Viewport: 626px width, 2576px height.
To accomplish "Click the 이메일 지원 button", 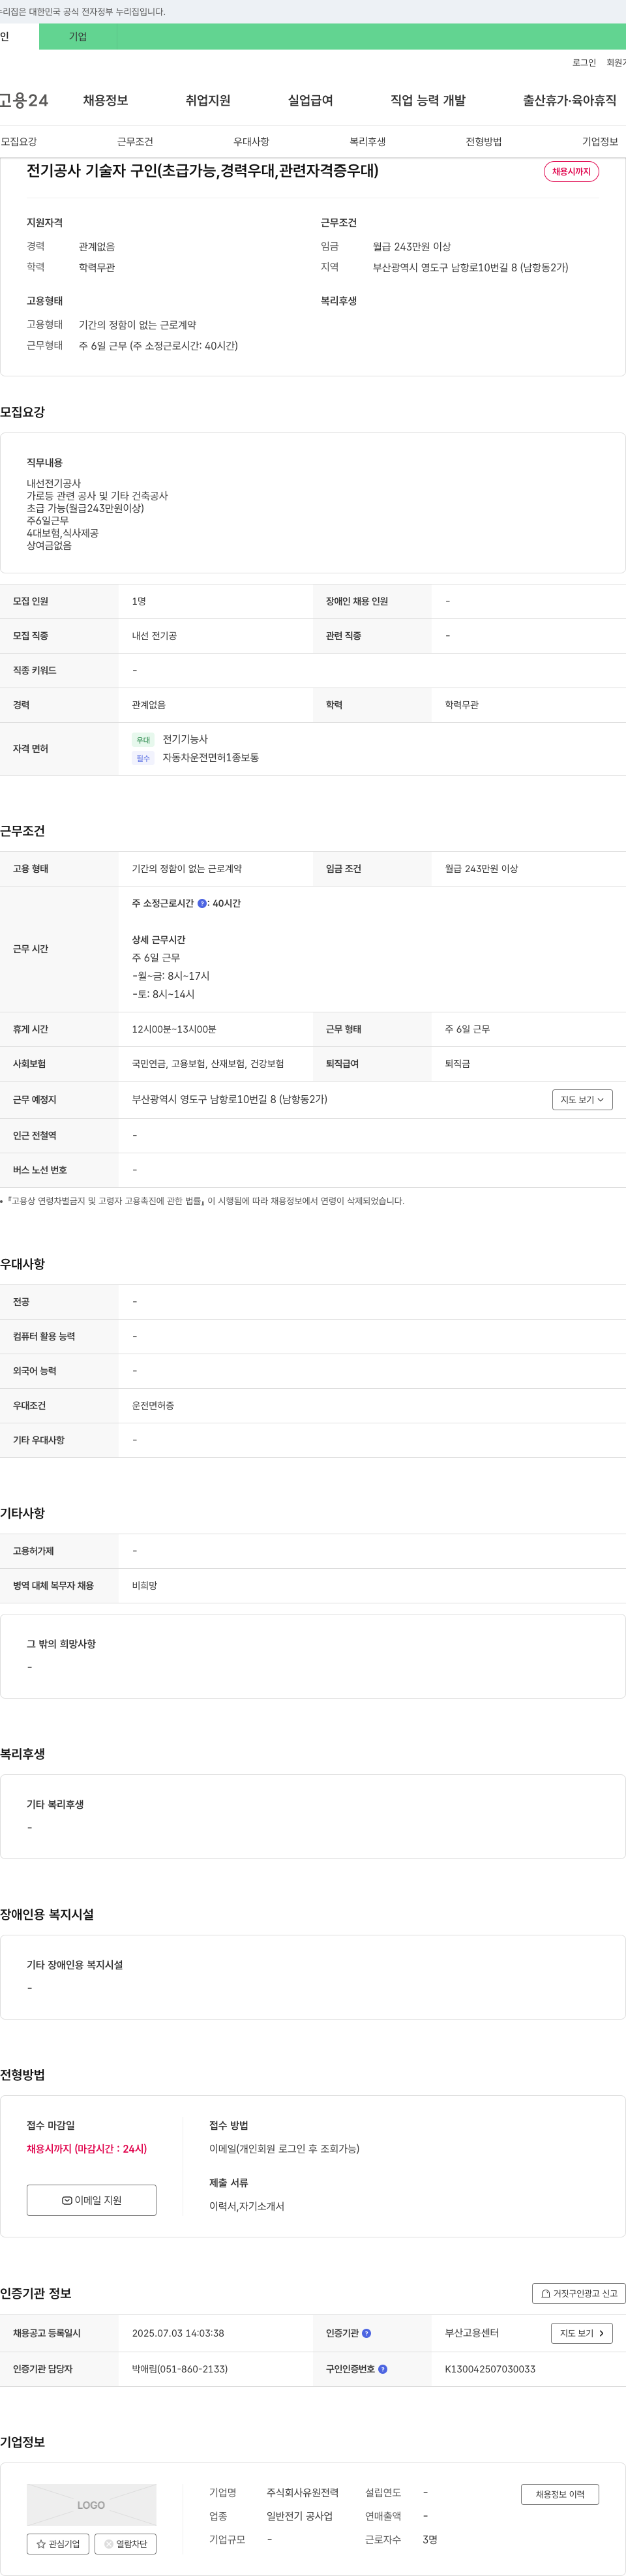I will [91, 2200].
